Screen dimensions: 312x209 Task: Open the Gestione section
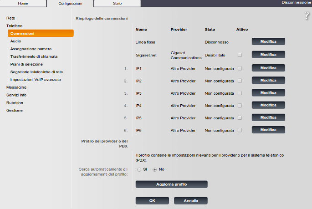coord(14,110)
